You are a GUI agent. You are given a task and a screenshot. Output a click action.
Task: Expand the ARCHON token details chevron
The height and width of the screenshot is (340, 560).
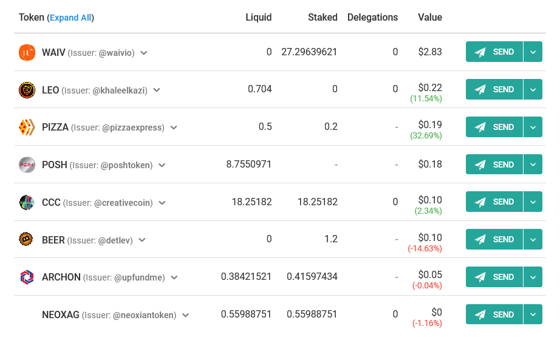coord(174,277)
